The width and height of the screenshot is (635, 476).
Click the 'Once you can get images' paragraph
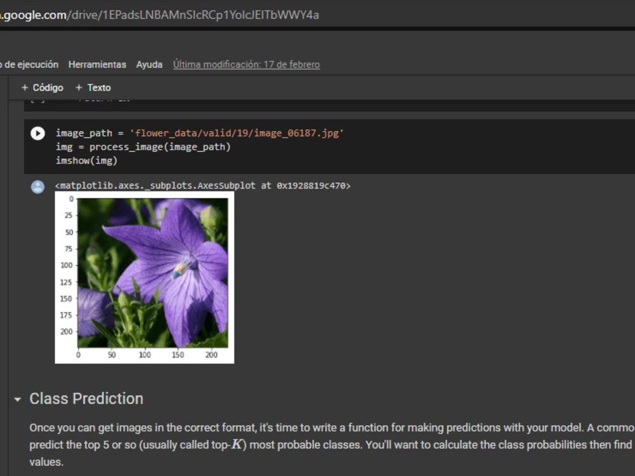tap(332, 444)
